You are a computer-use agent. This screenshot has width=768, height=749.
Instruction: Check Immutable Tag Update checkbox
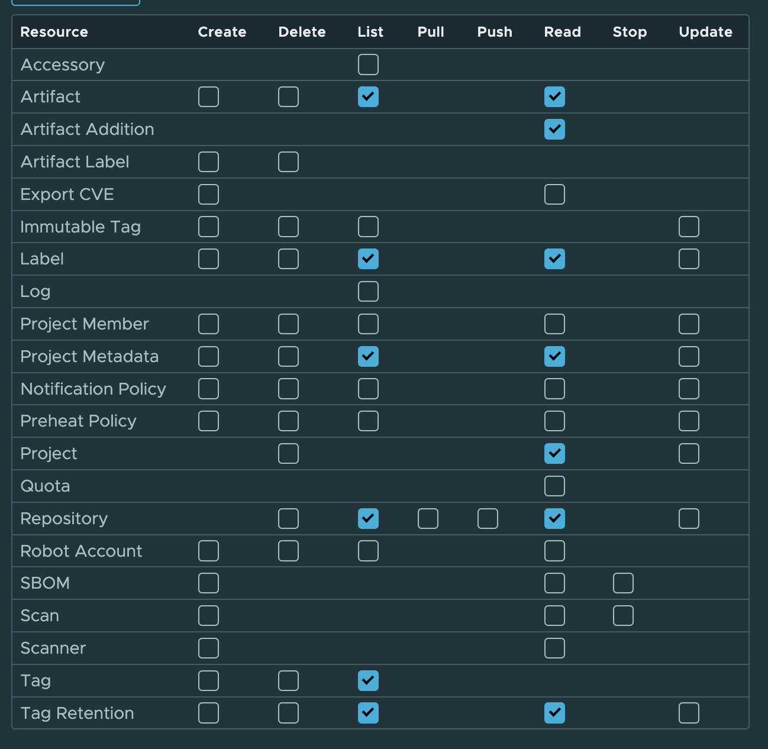689,227
